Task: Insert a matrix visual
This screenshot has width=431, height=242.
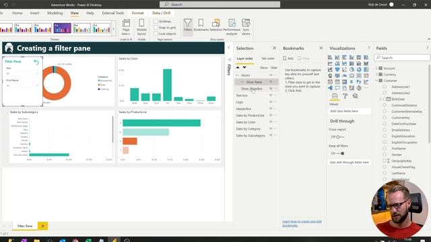Action: 344,82
